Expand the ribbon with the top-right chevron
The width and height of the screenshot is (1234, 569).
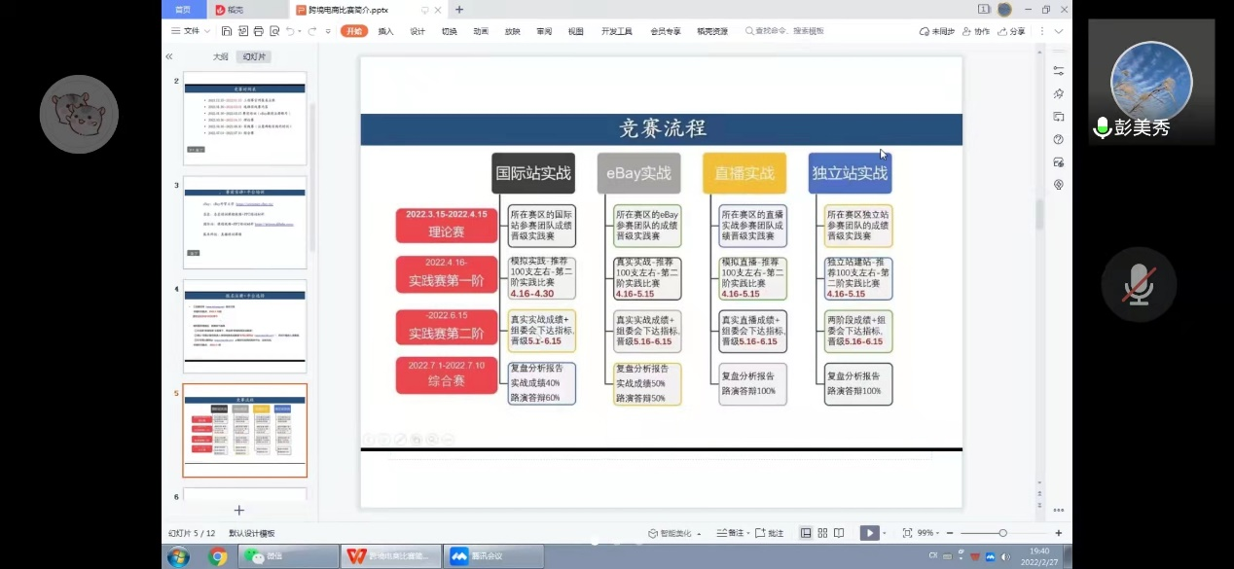[1058, 31]
